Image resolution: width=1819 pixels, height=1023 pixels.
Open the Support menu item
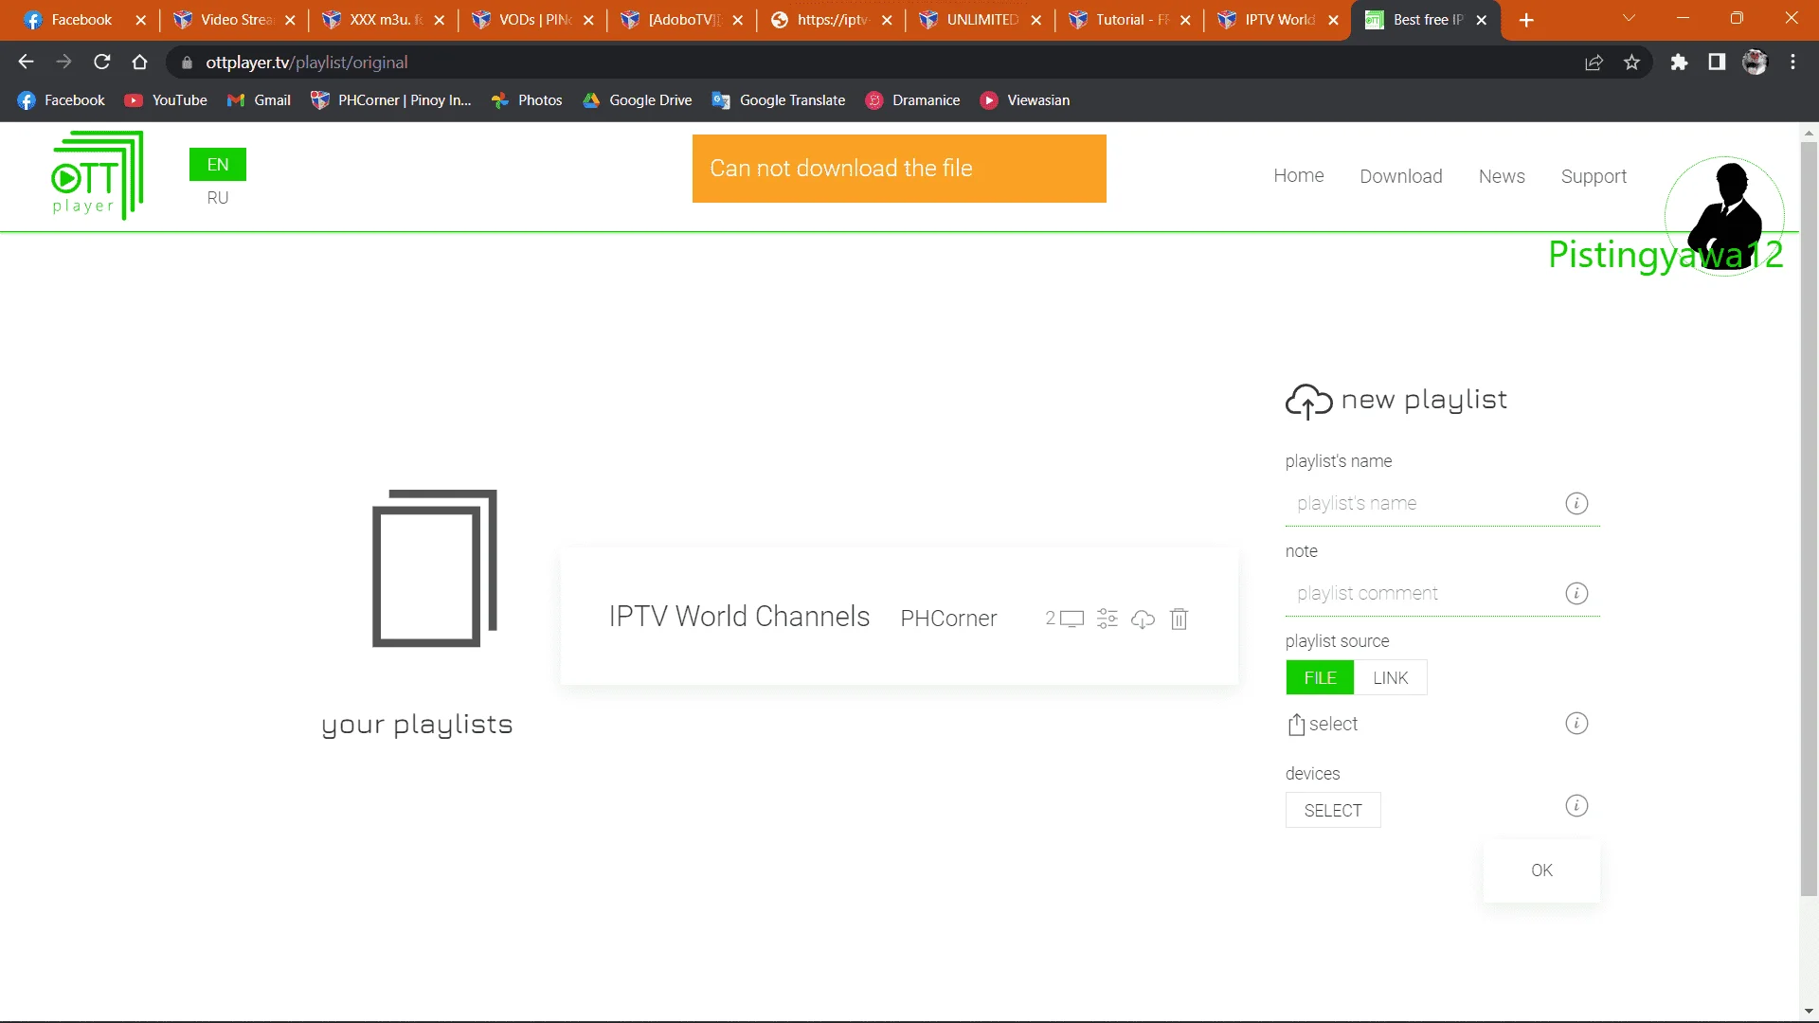[1594, 176]
